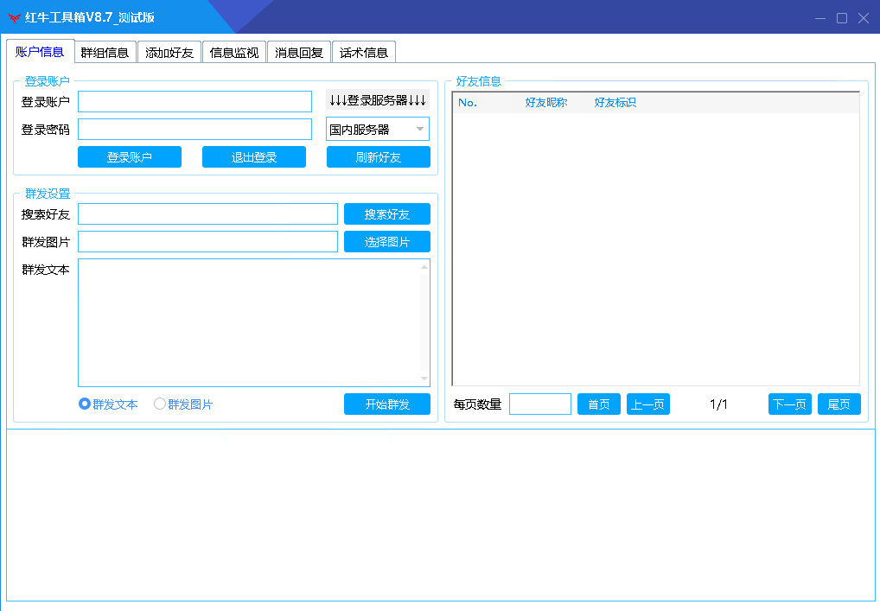Open the 添加好友 tab
The width and height of the screenshot is (880, 611).
point(169,53)
